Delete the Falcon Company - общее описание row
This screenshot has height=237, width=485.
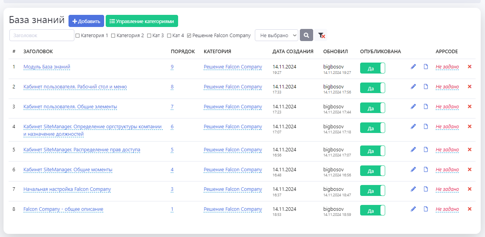point(469,209)
